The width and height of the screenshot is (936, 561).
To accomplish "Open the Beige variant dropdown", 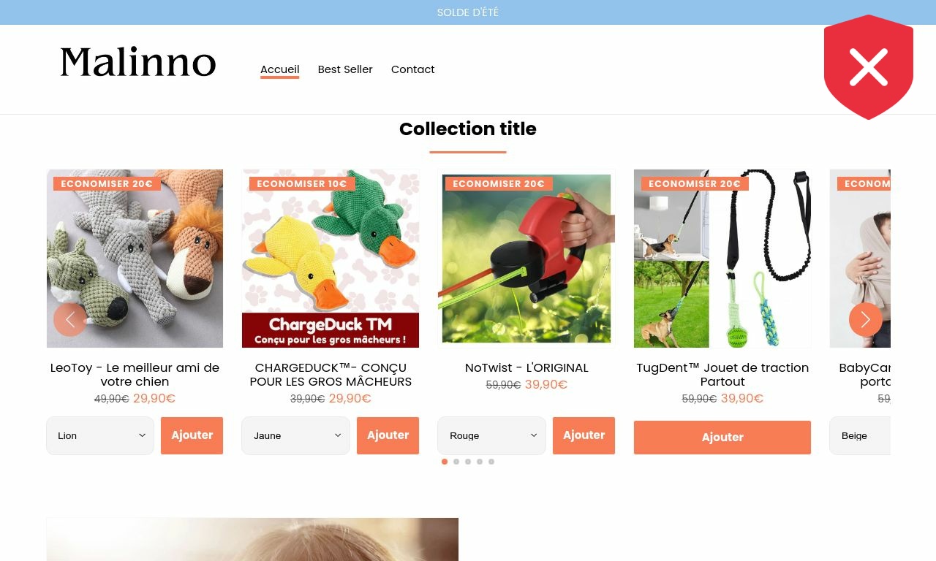I will [x=861, y=435].
